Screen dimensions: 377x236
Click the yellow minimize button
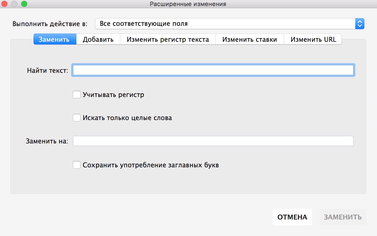[14, 4]
